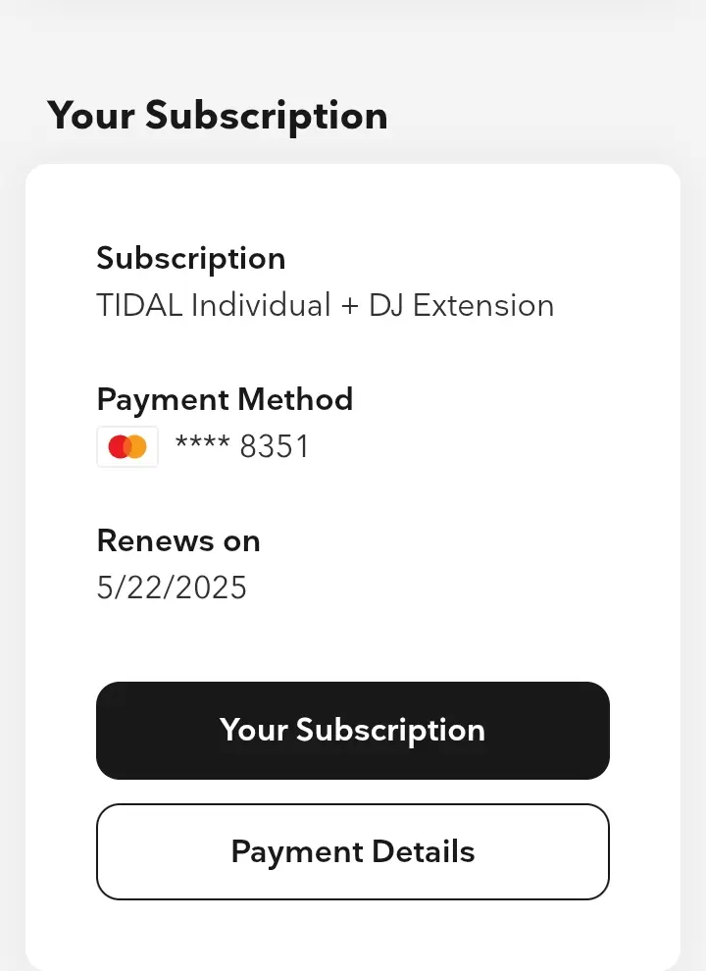The height and width of the screenshot is (971, 706).
Task: Select the masked card asterisks
Action: (203, 443)
